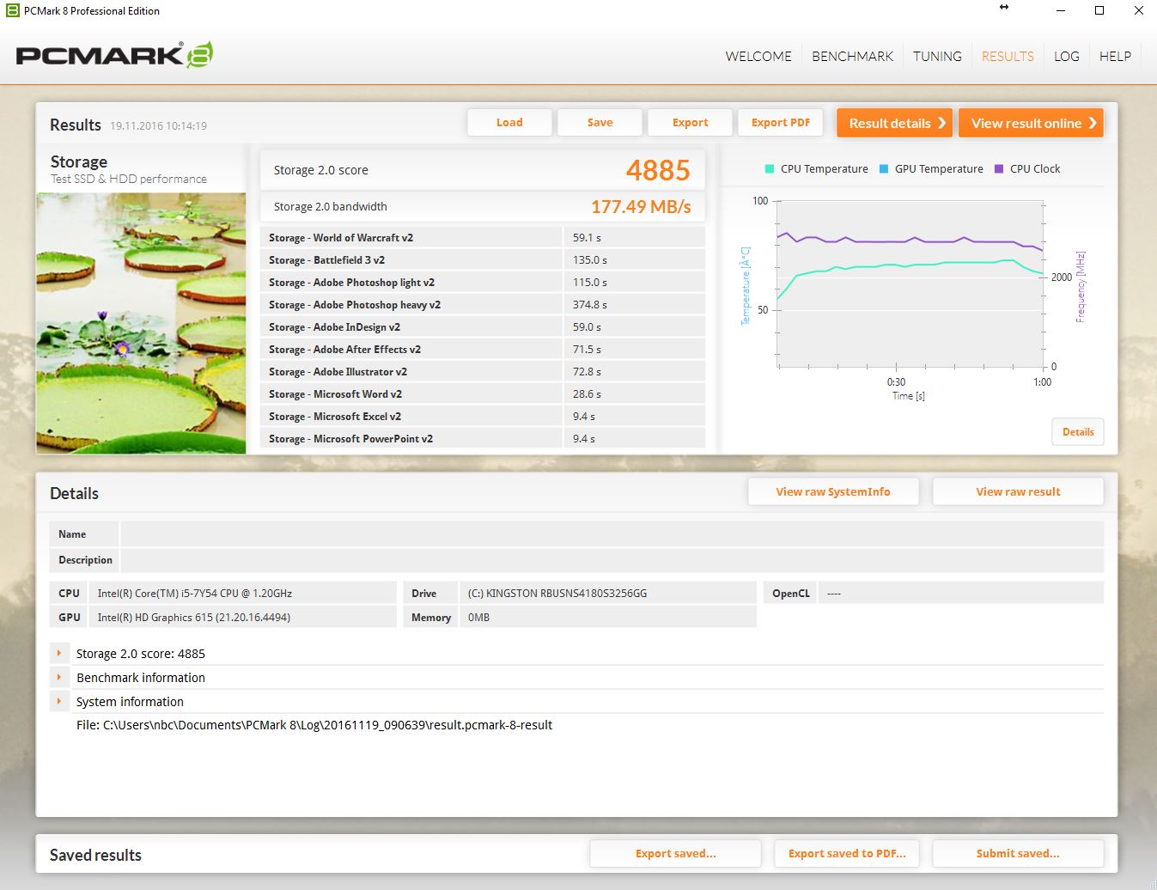
Task: Click the PCMark 8 logo
Action: 114,56
